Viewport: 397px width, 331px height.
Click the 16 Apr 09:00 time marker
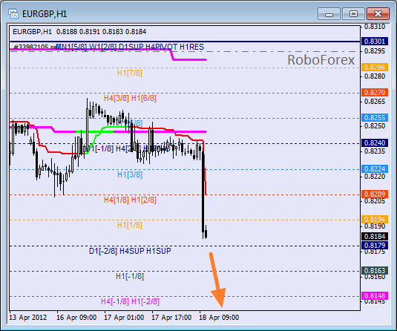[76, 318]
